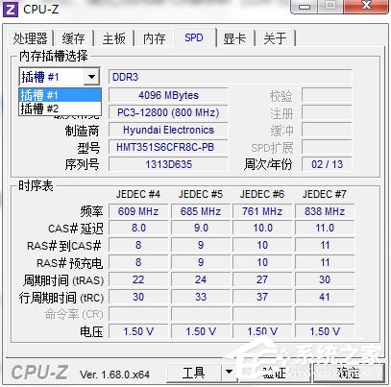Switch to the 关于 tab
Screen dimensions: 391x387
click(275, 38)
